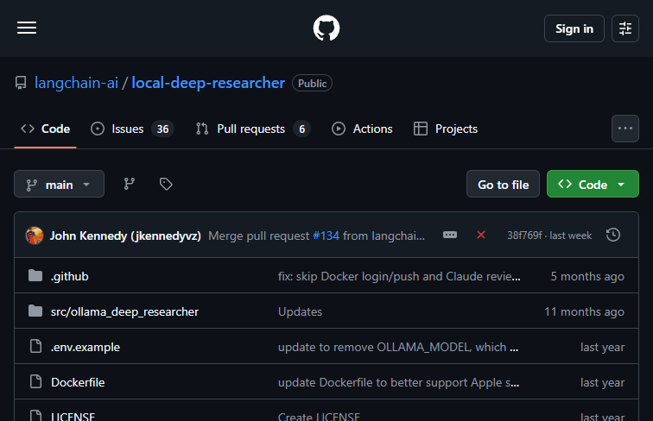Open John Kennedy (jkennedyvz) author link
Viewport: 653px width, 421px height.
click(125, 236)
